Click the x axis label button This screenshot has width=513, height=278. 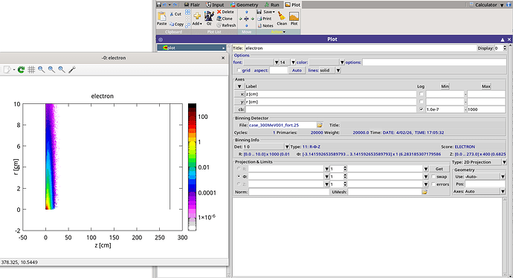coord(239,94)
